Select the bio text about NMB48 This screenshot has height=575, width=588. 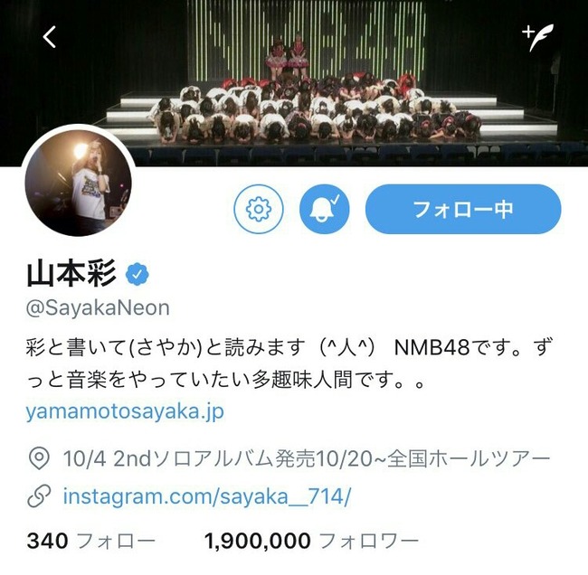click(289, 363)
